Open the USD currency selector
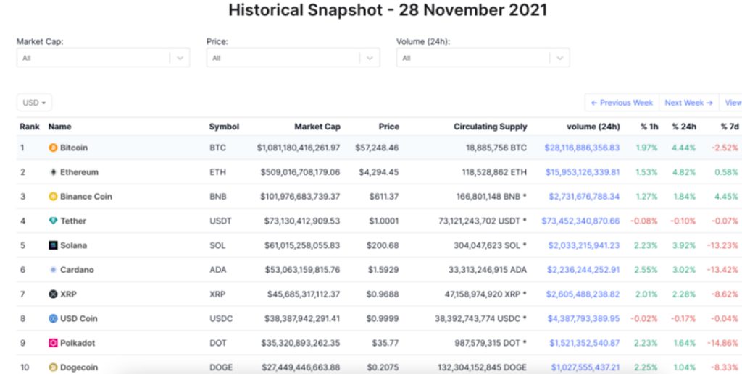 point(34,103)
